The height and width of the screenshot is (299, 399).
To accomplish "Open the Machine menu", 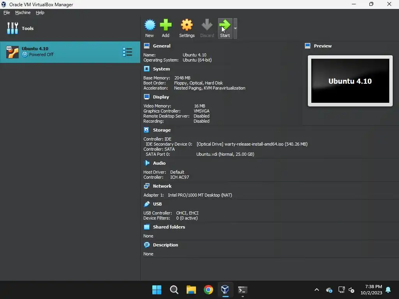I will point(23,12).
